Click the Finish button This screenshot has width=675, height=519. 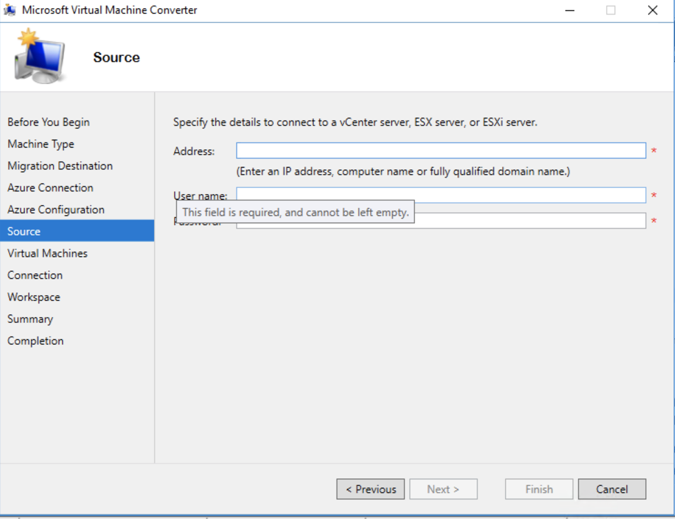(x=539, y=489)
